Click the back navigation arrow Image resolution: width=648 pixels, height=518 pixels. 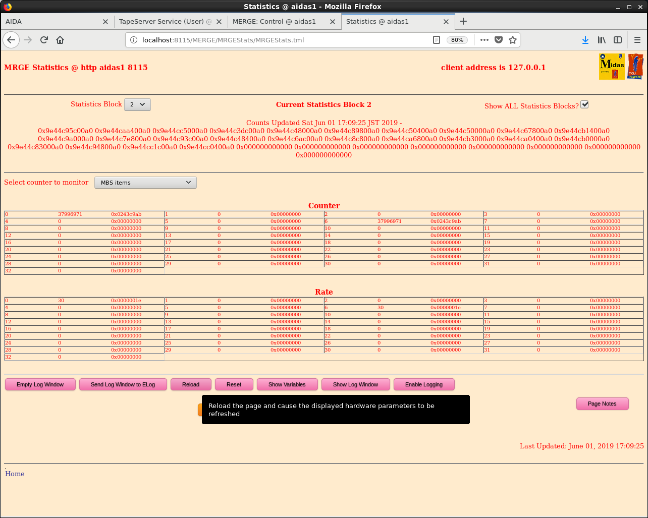[x=11, y=40]
